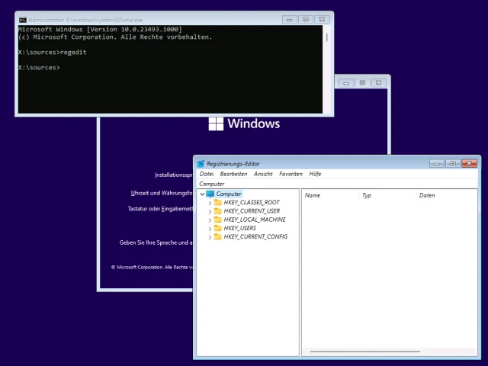Open the Favoriten menu
488x366 pixels.
coord(291,174)
